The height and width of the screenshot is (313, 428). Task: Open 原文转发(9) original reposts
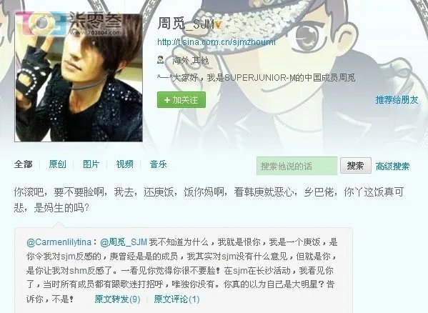pos(117,299)
